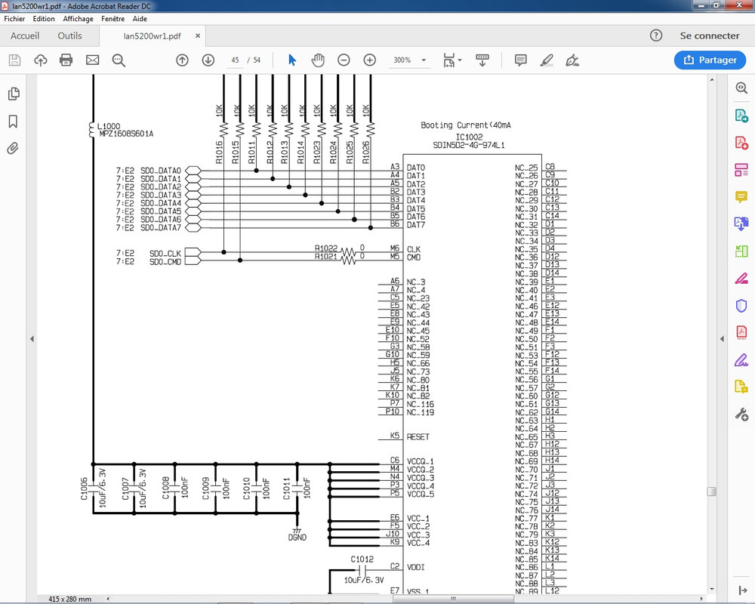
Task: Click the horizontal scrollbar thumb
Action: click(453, 599)
